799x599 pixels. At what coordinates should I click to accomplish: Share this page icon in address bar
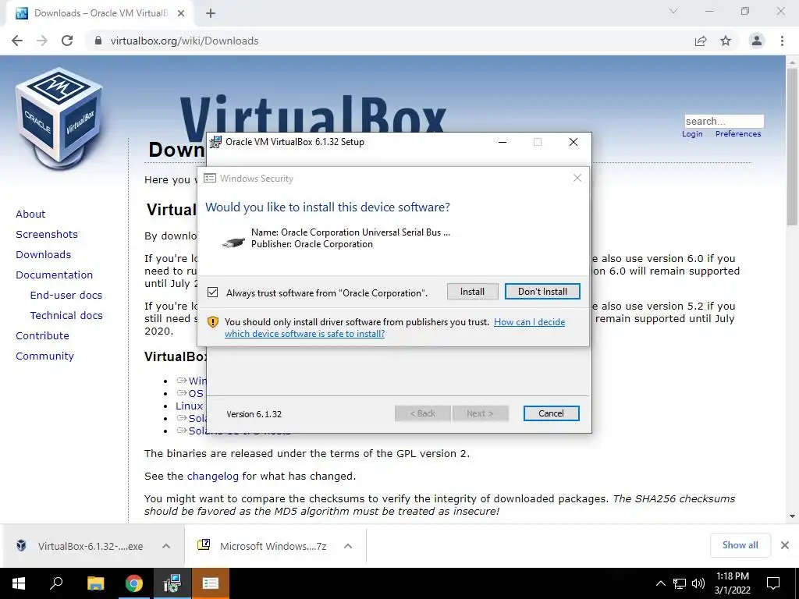tap(701, 41)
